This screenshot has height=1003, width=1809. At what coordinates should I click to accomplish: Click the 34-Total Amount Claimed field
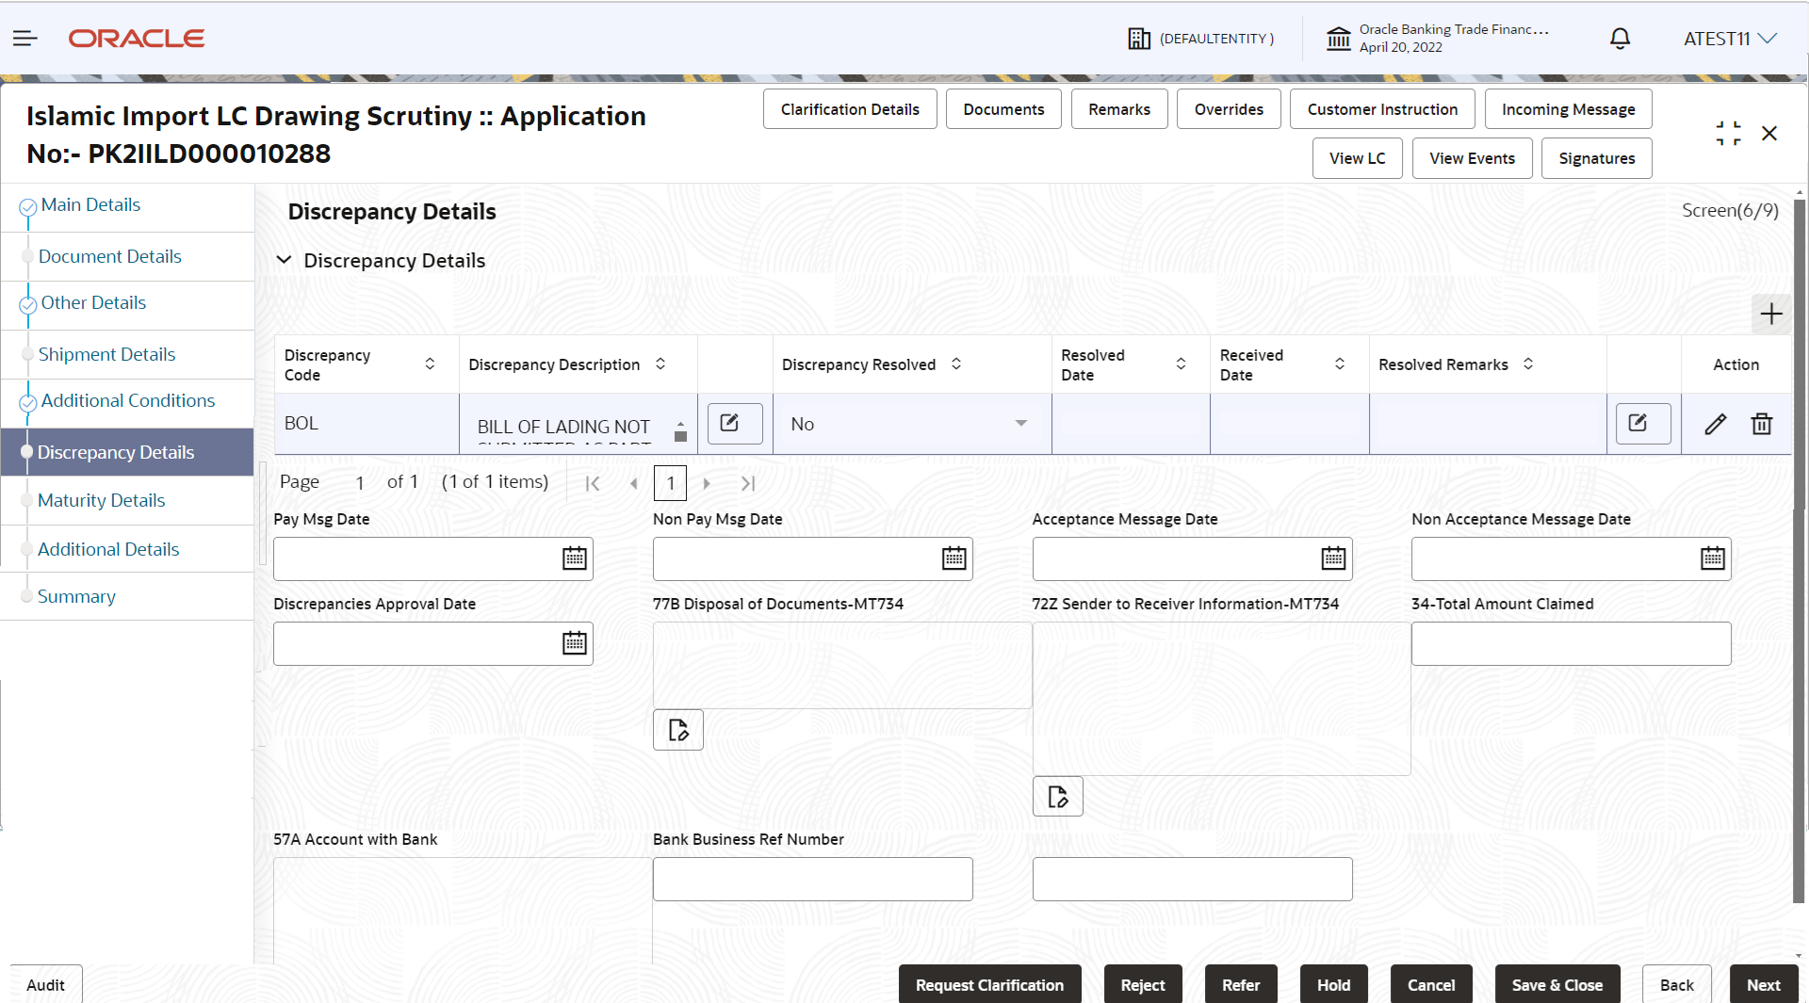(1571, 644)
